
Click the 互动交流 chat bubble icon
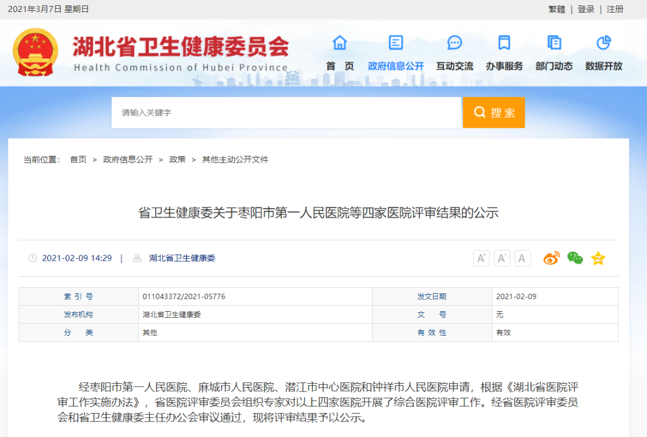(x=455, y=43)
